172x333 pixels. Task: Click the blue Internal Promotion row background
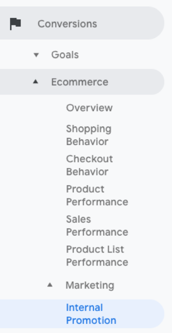point(82,314)
